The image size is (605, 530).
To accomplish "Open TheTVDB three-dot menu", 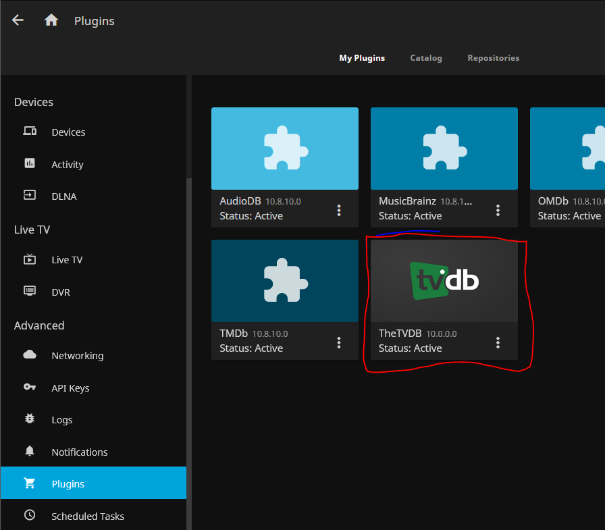I will (498, 342).
